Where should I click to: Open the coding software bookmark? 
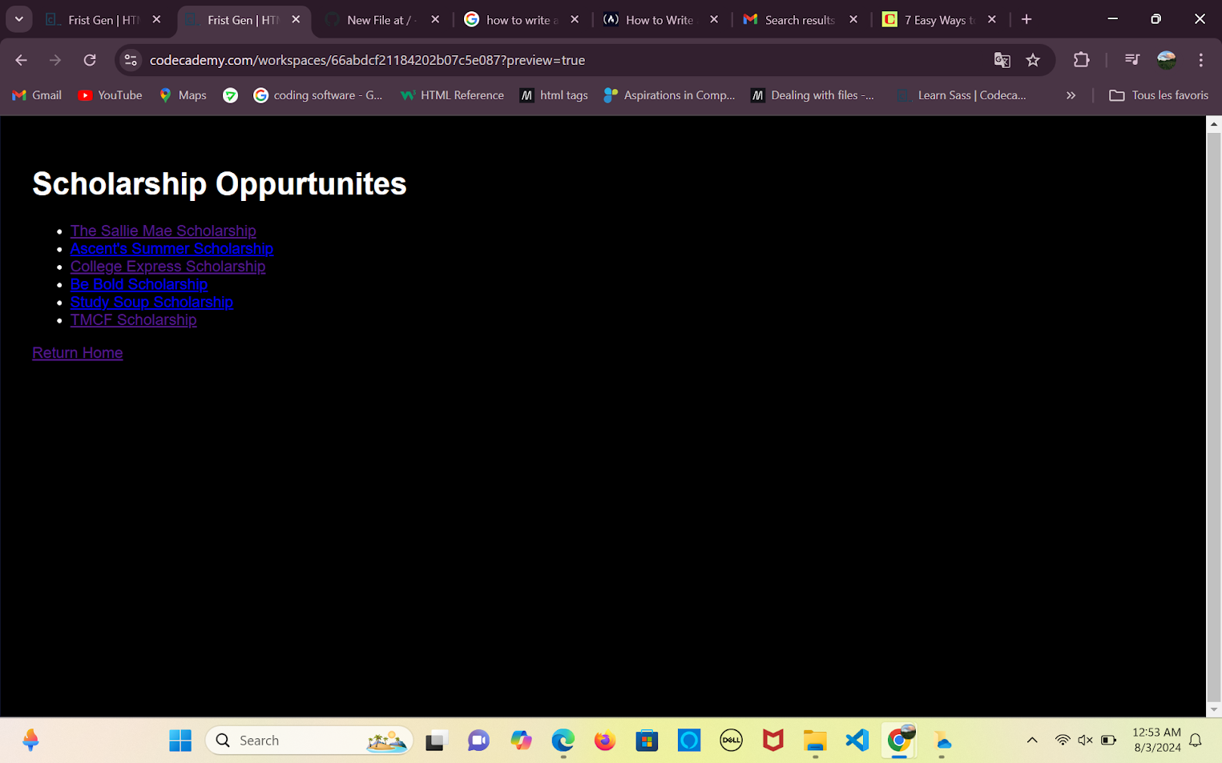[x=318, y=95]
